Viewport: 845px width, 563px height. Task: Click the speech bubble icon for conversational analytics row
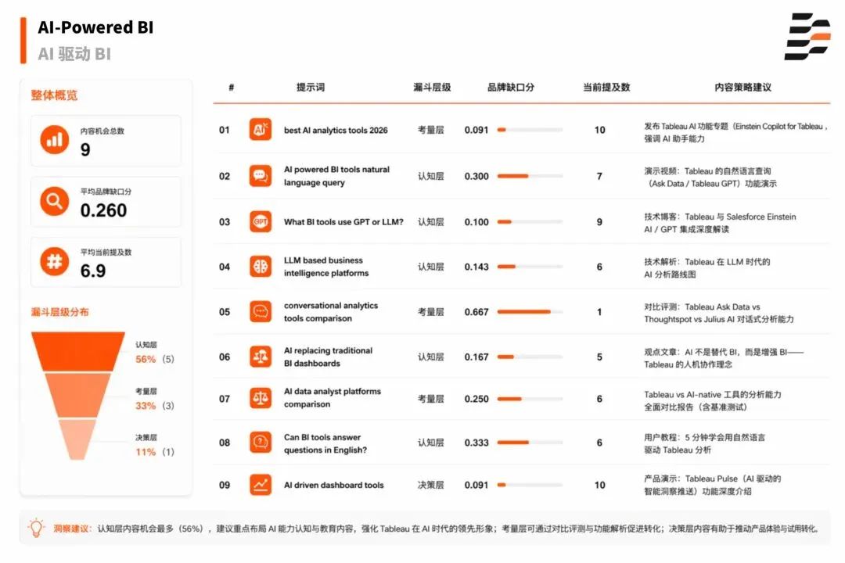261,311
